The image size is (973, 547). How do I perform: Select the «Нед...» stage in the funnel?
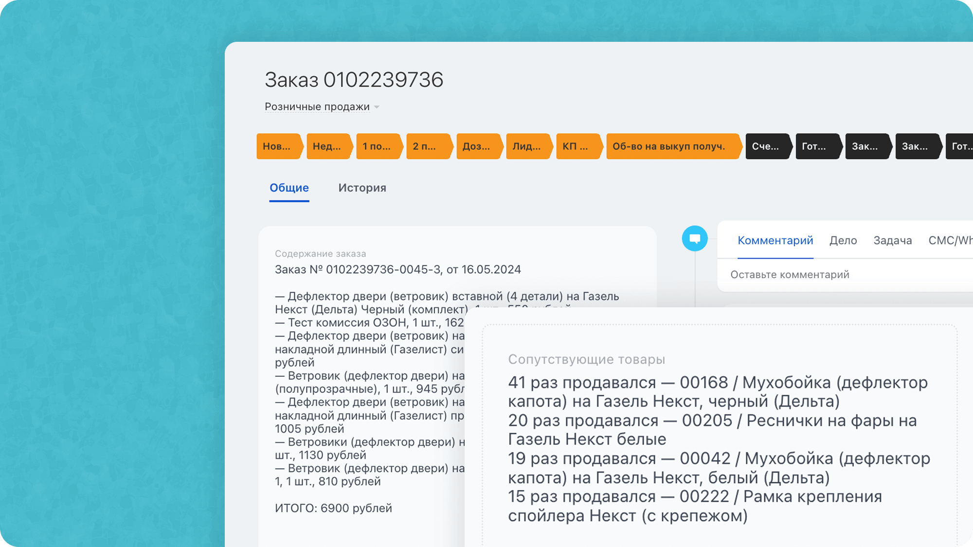[x=327, y=146]
